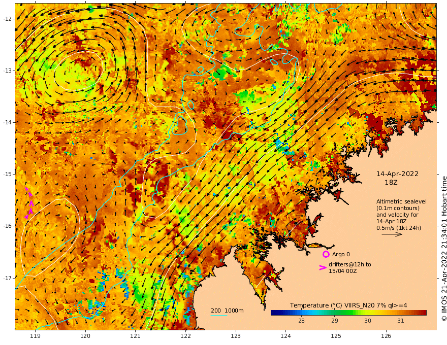Click the 'drifters@12h to' legend label

[x=350, y=264]
